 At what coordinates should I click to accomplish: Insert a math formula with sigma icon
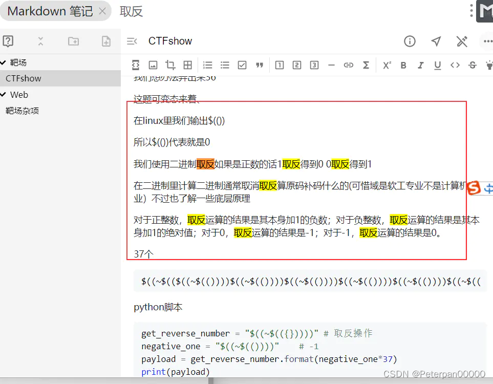(366, 65)
